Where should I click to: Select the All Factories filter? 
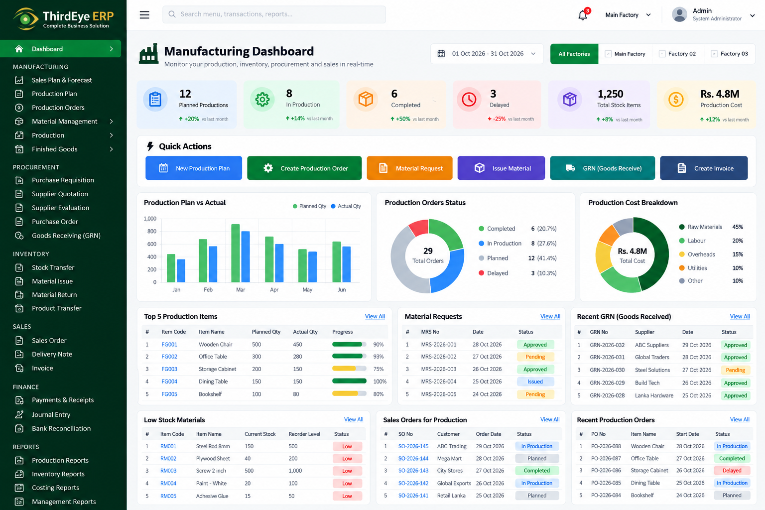pyautogui.click(x=574, y=54)
